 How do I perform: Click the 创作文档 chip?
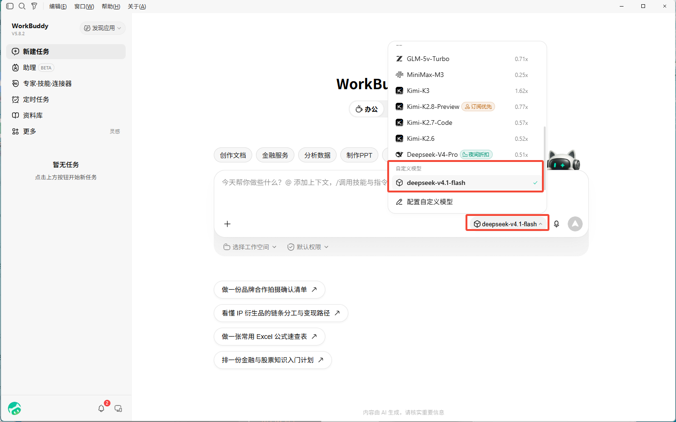(233, 155)
